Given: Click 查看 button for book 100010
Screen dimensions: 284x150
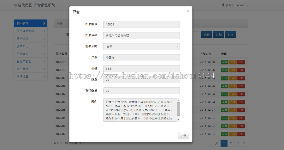Looking at the screenshot, I should tap(225, 70).
